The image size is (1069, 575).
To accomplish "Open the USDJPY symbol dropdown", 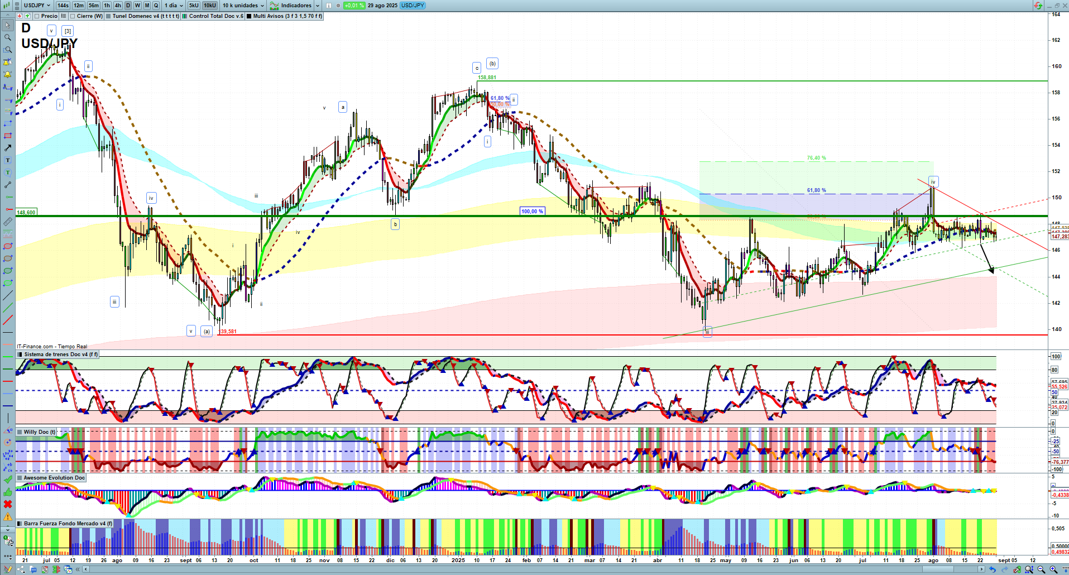I will click(37, 6).
